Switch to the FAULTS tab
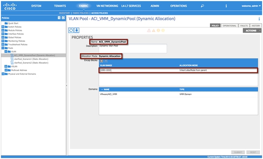Screen dimensions: 263x159 (244, 25)
